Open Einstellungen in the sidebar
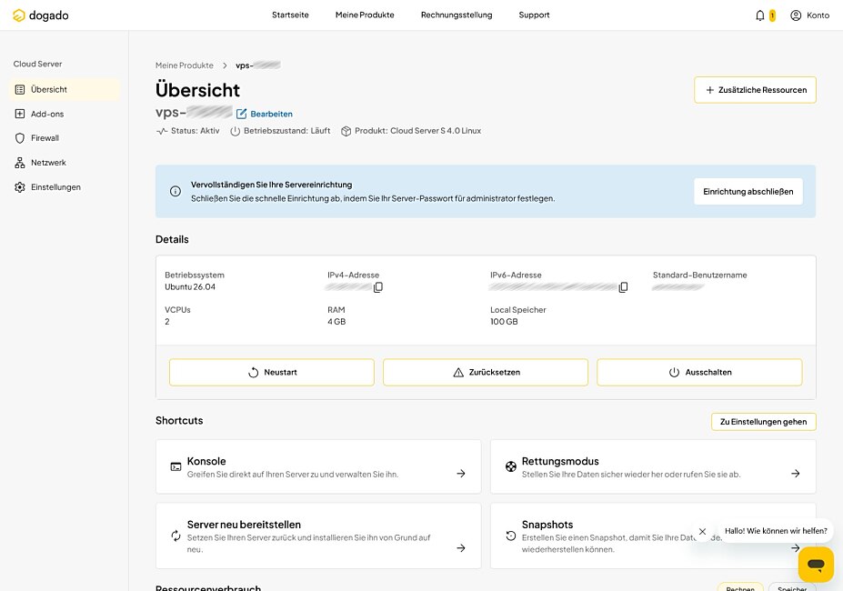 (x=65, y=187)
